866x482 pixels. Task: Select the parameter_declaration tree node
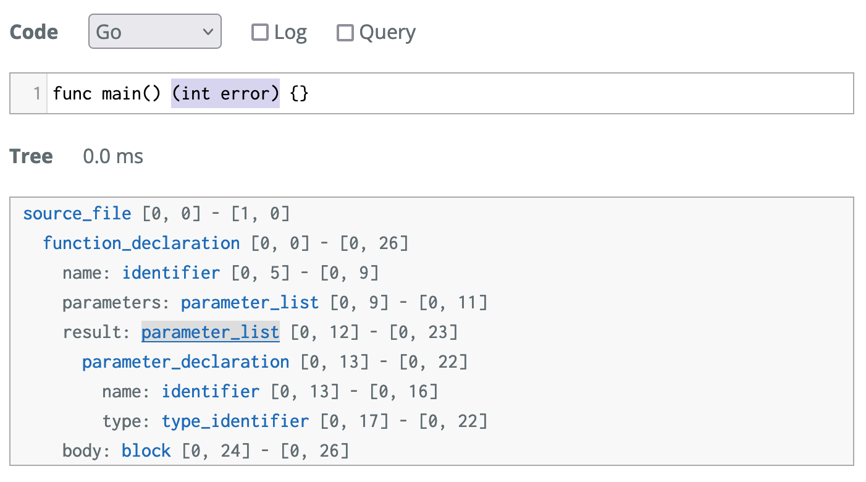[x=186, y=362]
